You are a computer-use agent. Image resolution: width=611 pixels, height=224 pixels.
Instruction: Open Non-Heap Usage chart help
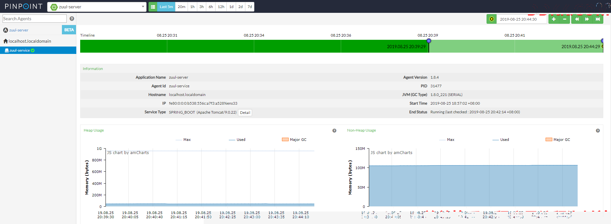click(x=598, y=131)
